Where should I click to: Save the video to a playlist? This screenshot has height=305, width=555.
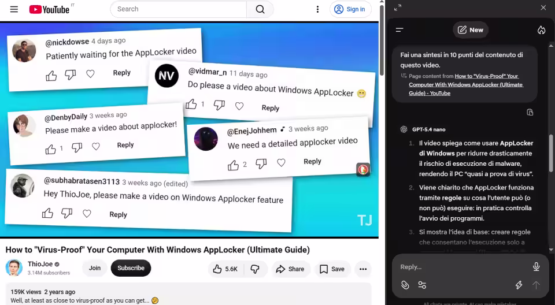coord(332,269)
